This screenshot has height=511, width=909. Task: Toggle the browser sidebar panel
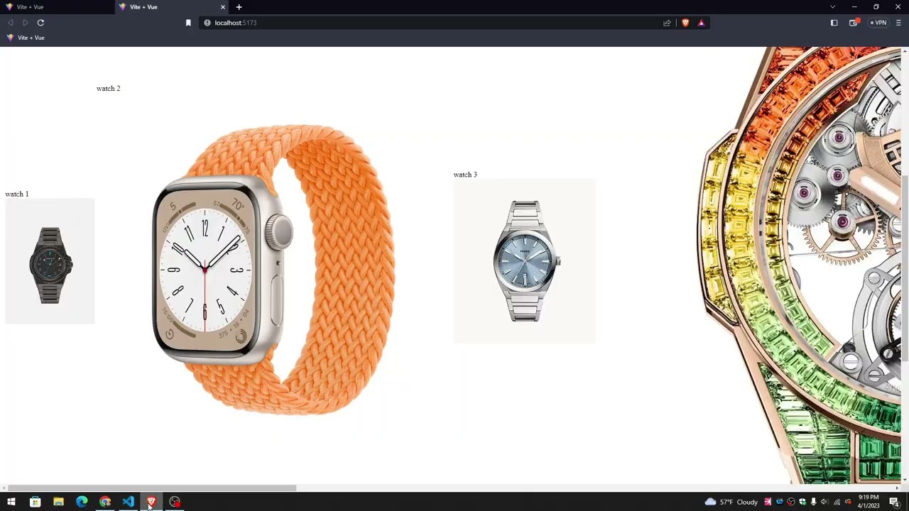[834, 23]
